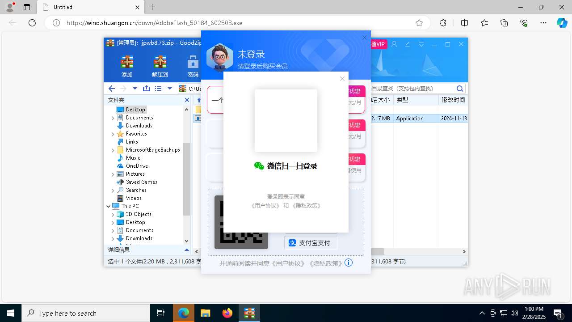
Task: Collapse the This PC tree node
Action: 108,206
